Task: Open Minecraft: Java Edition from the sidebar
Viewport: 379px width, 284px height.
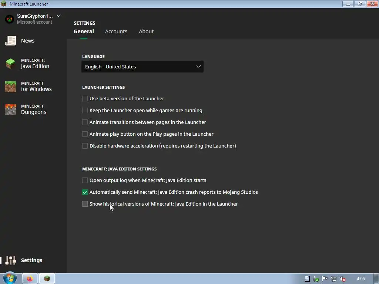Action: (x=27, y=64)
